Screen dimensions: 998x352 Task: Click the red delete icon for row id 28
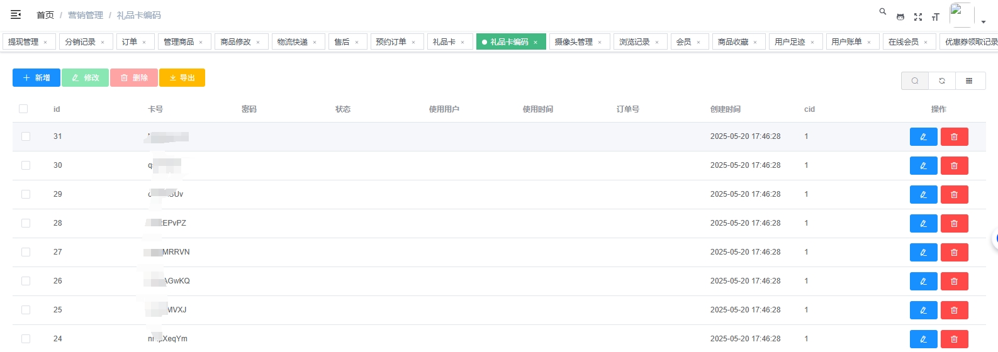click(954, 223)
